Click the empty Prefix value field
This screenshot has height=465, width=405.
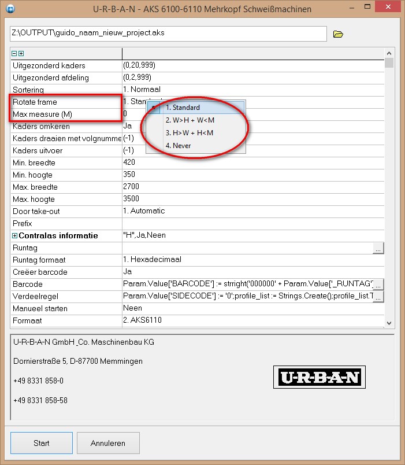(253, 223)
